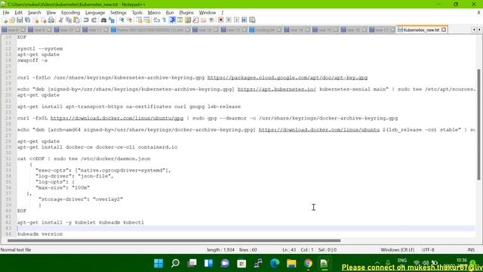The image size is (483, 272).
Task: Click the Zoom Out toolbar icon
Action: click(129, 20)
